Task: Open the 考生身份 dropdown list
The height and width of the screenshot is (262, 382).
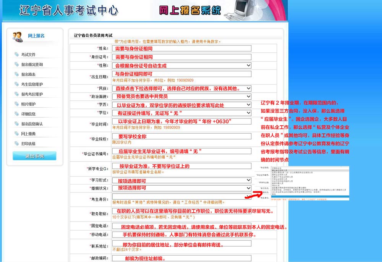Action: pyautogui.click(x=248, y=196)
